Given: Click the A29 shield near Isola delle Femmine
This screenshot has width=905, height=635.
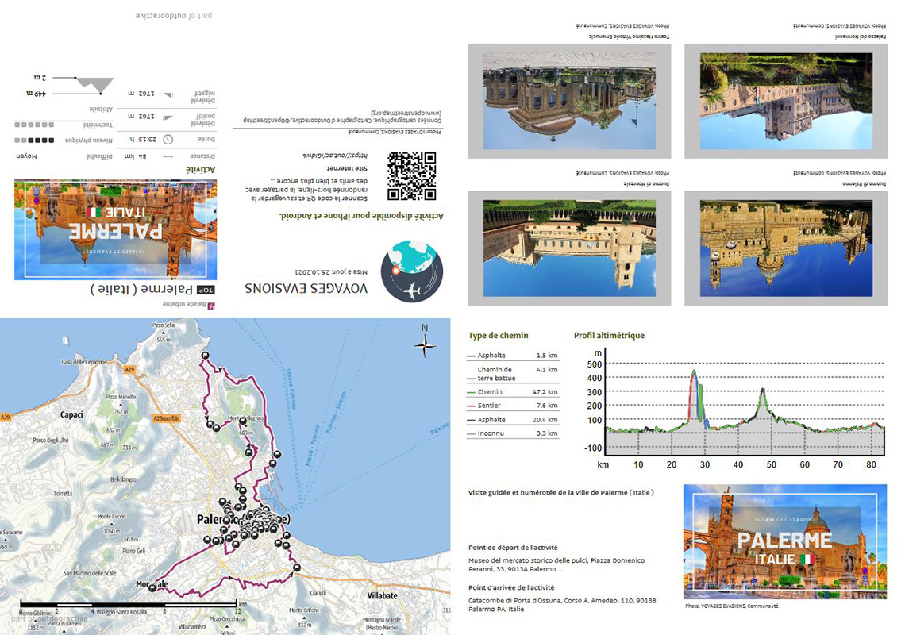Looking at the screenshot, I should tap(130, 369).
